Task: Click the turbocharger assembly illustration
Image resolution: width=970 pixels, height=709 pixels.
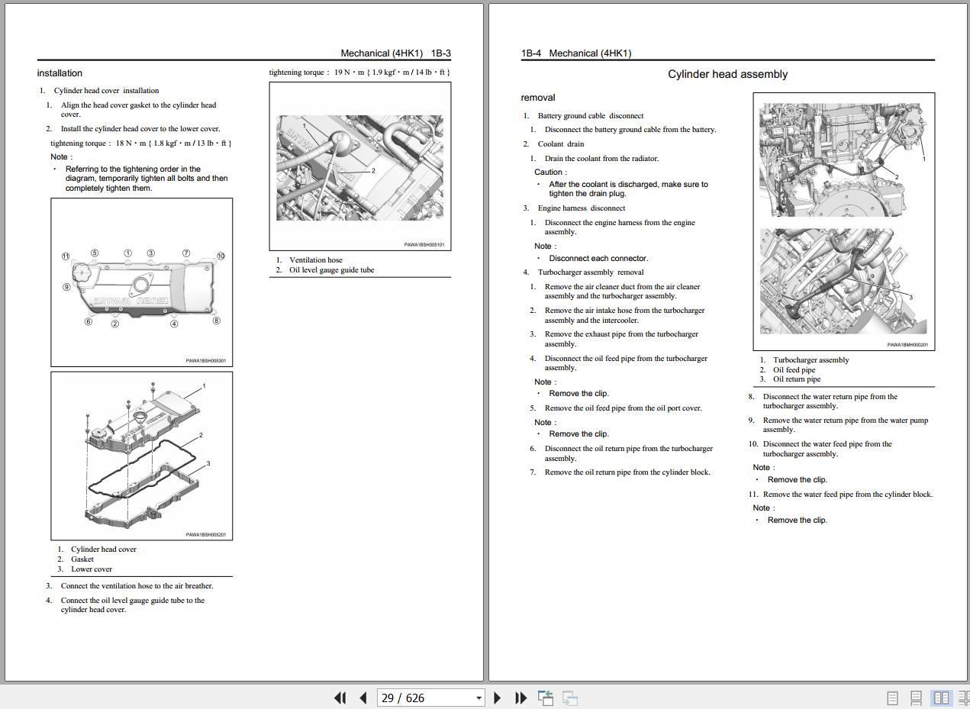Action: click(844, 221)
